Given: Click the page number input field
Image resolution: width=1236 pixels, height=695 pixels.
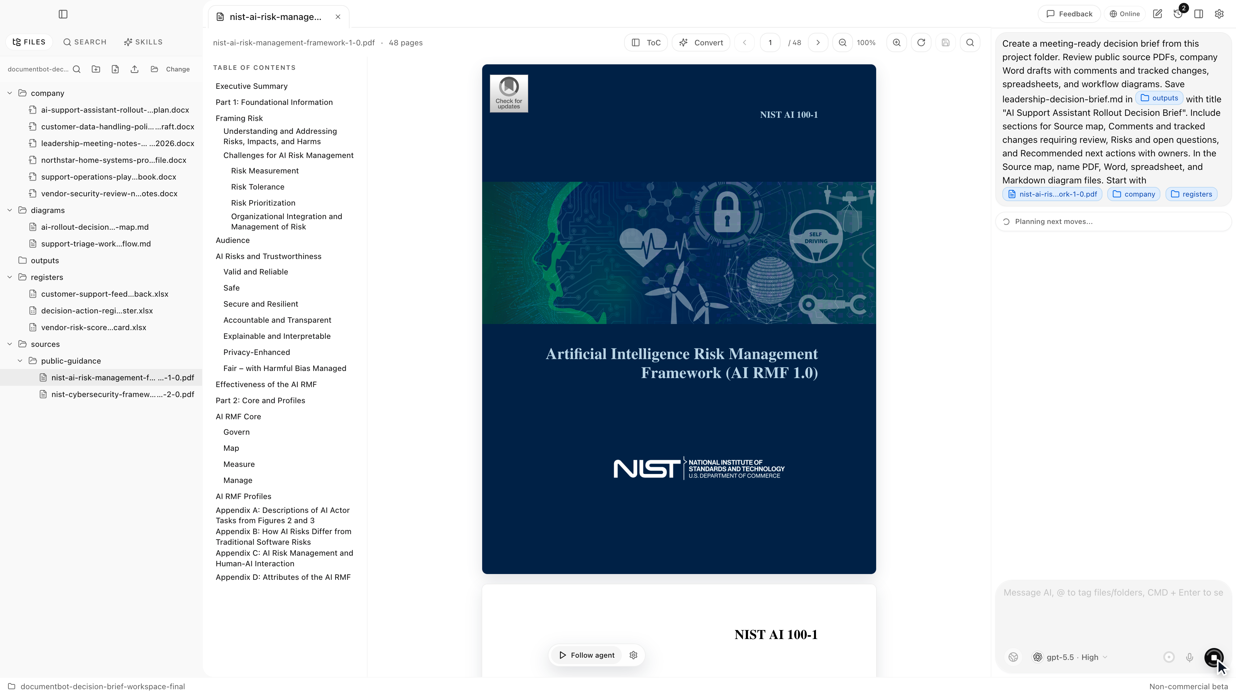Looking at the screenshot, I should point(770,43).
